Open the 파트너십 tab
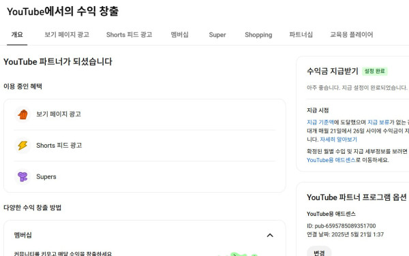Viewport: 409px width, 256px height. 301,35
